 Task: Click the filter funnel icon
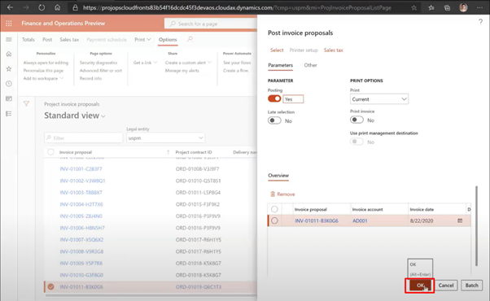coord(26,103)
